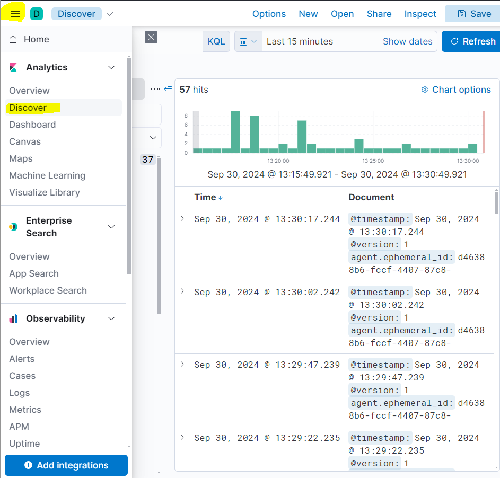Click the Observability logo icon

(x=13, y=318)
